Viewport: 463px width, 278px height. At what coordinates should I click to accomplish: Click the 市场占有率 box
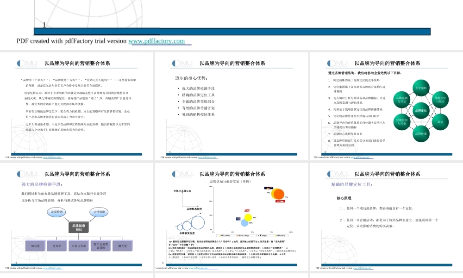coord(79,246)
